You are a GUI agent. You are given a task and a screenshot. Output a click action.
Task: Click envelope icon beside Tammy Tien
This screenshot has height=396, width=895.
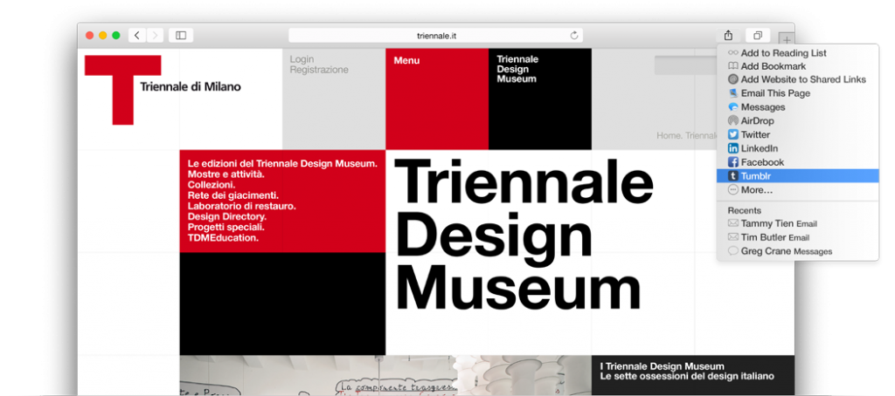click(733, 223)
